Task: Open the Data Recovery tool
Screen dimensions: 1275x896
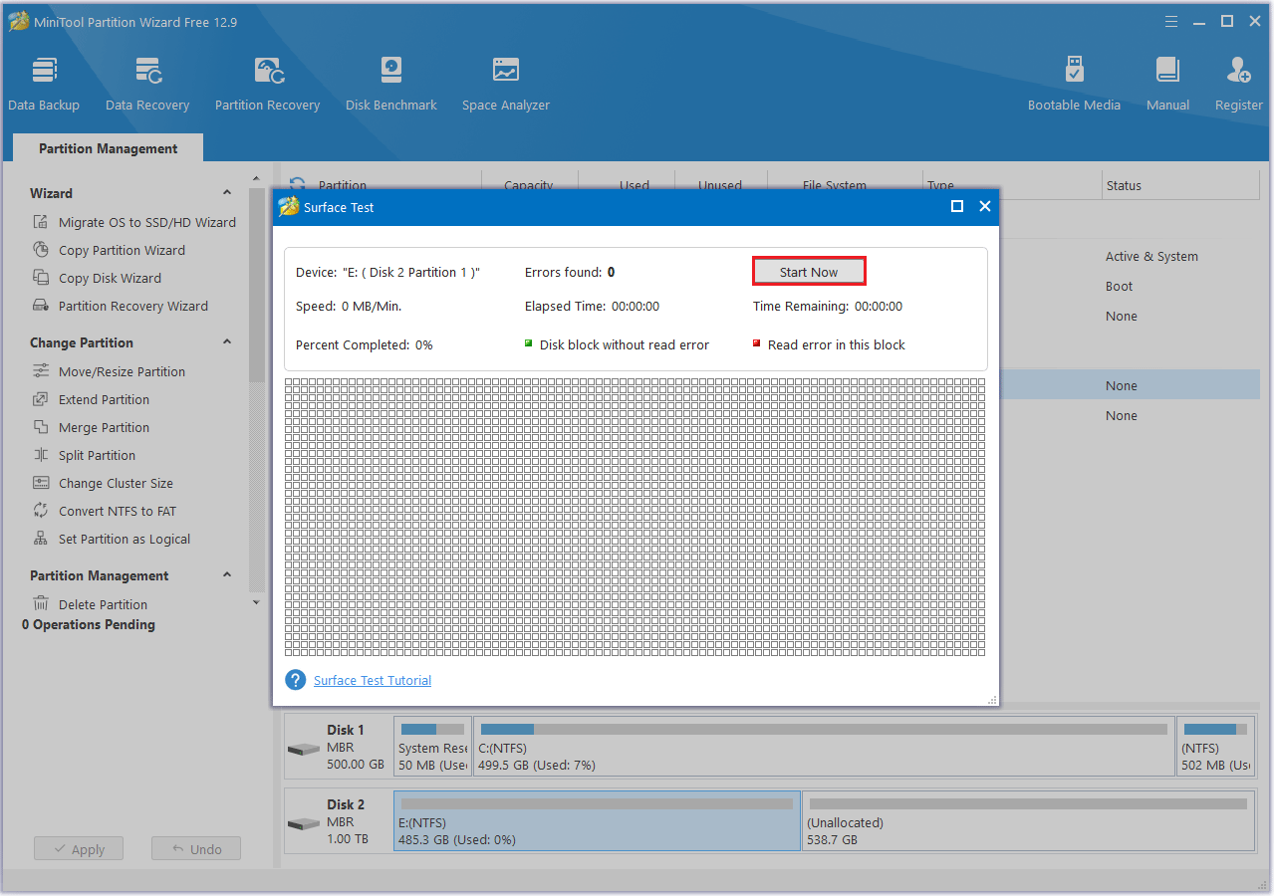Action: (147, 85)
